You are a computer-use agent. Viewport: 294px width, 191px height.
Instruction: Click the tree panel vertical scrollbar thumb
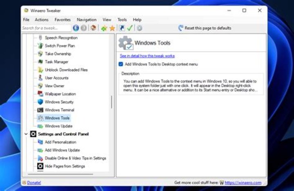coord(111,102)
